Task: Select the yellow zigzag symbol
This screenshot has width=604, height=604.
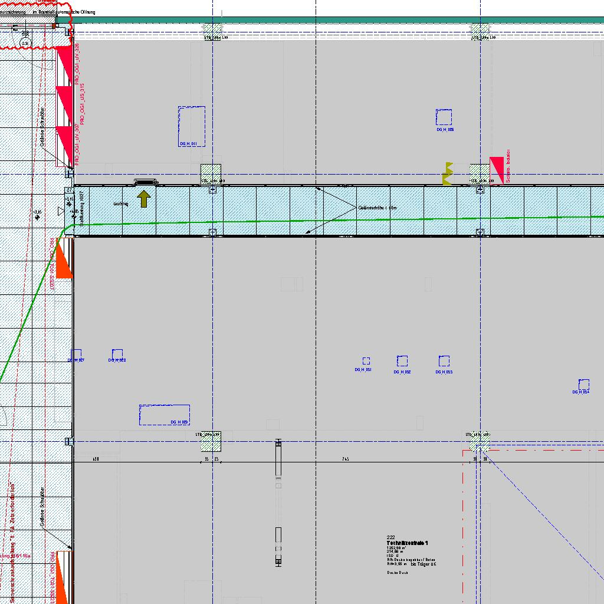Action: pos(448,174)
